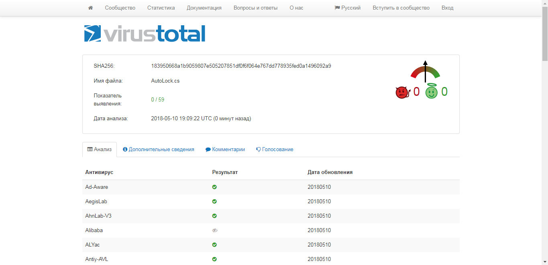Click the green check for Antiy-AVL

(x=214, y=259)
